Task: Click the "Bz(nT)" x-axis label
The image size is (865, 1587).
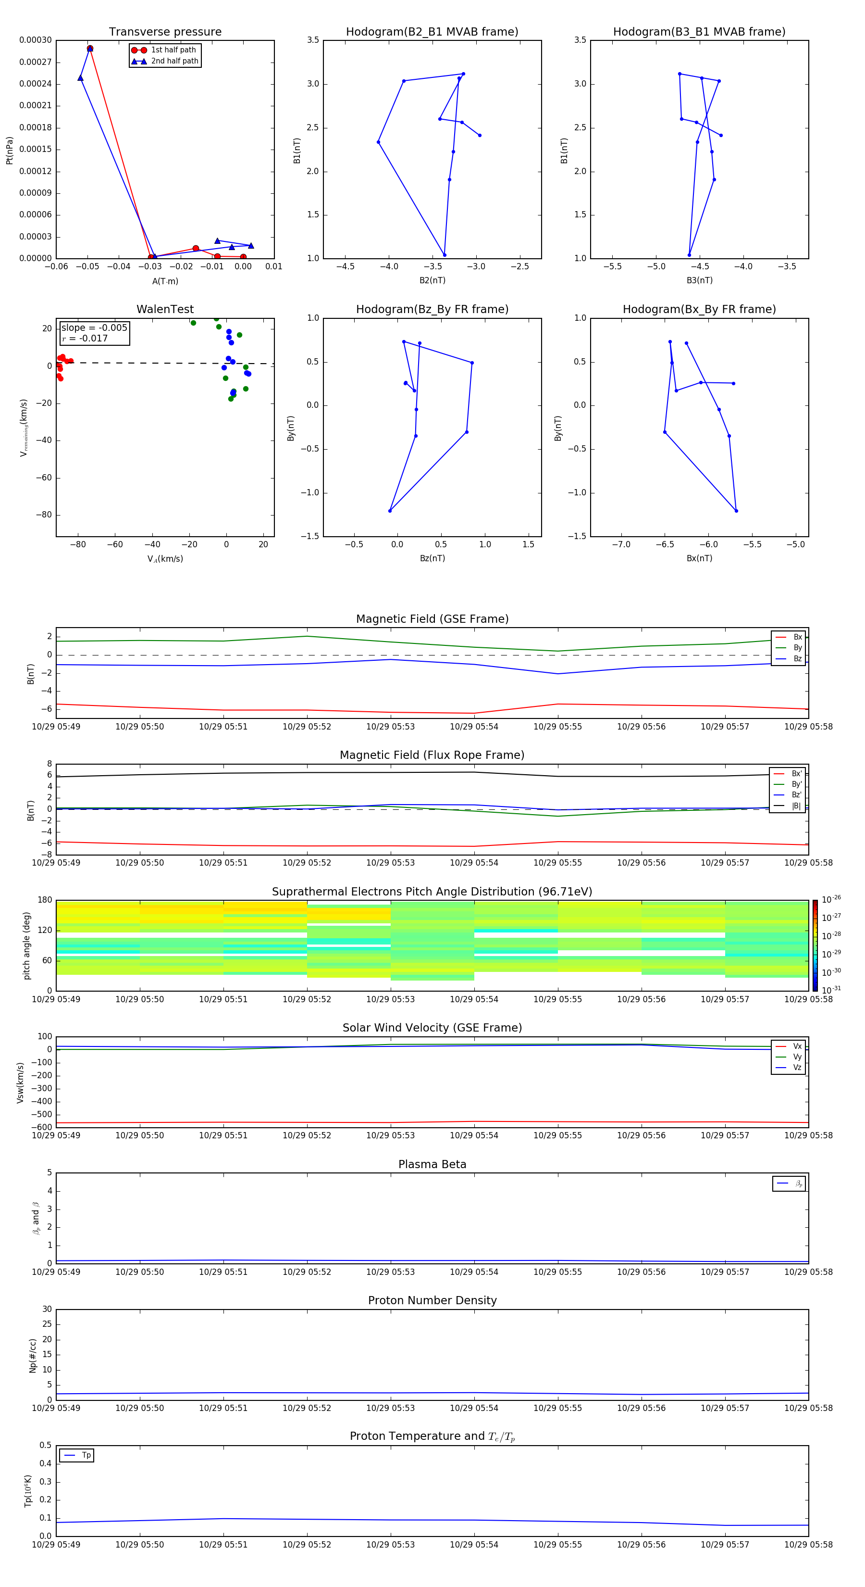Action: [x=432, y=558]
